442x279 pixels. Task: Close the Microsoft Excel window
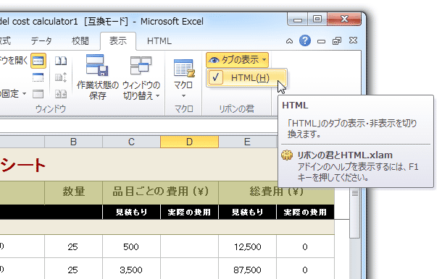click(344, 20)
